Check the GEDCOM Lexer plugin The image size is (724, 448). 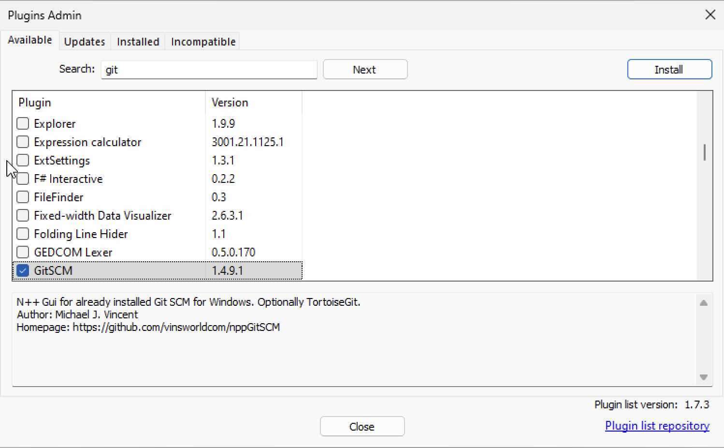tap(23, 252)
